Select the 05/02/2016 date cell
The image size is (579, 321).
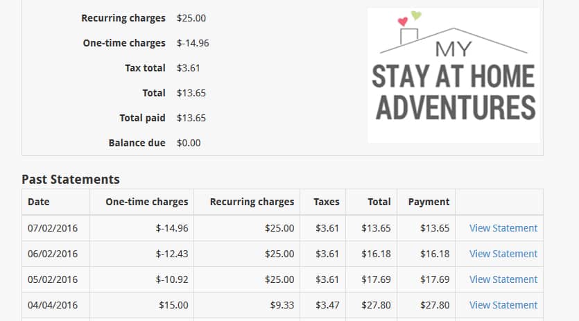click(53, 279)
